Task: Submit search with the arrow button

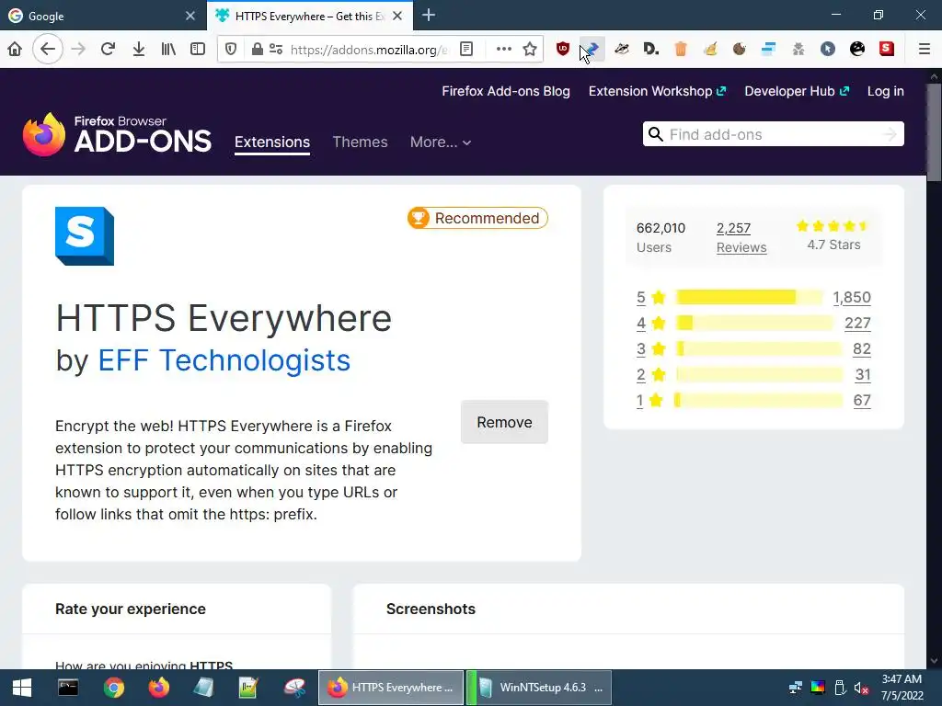Action: 890,134
